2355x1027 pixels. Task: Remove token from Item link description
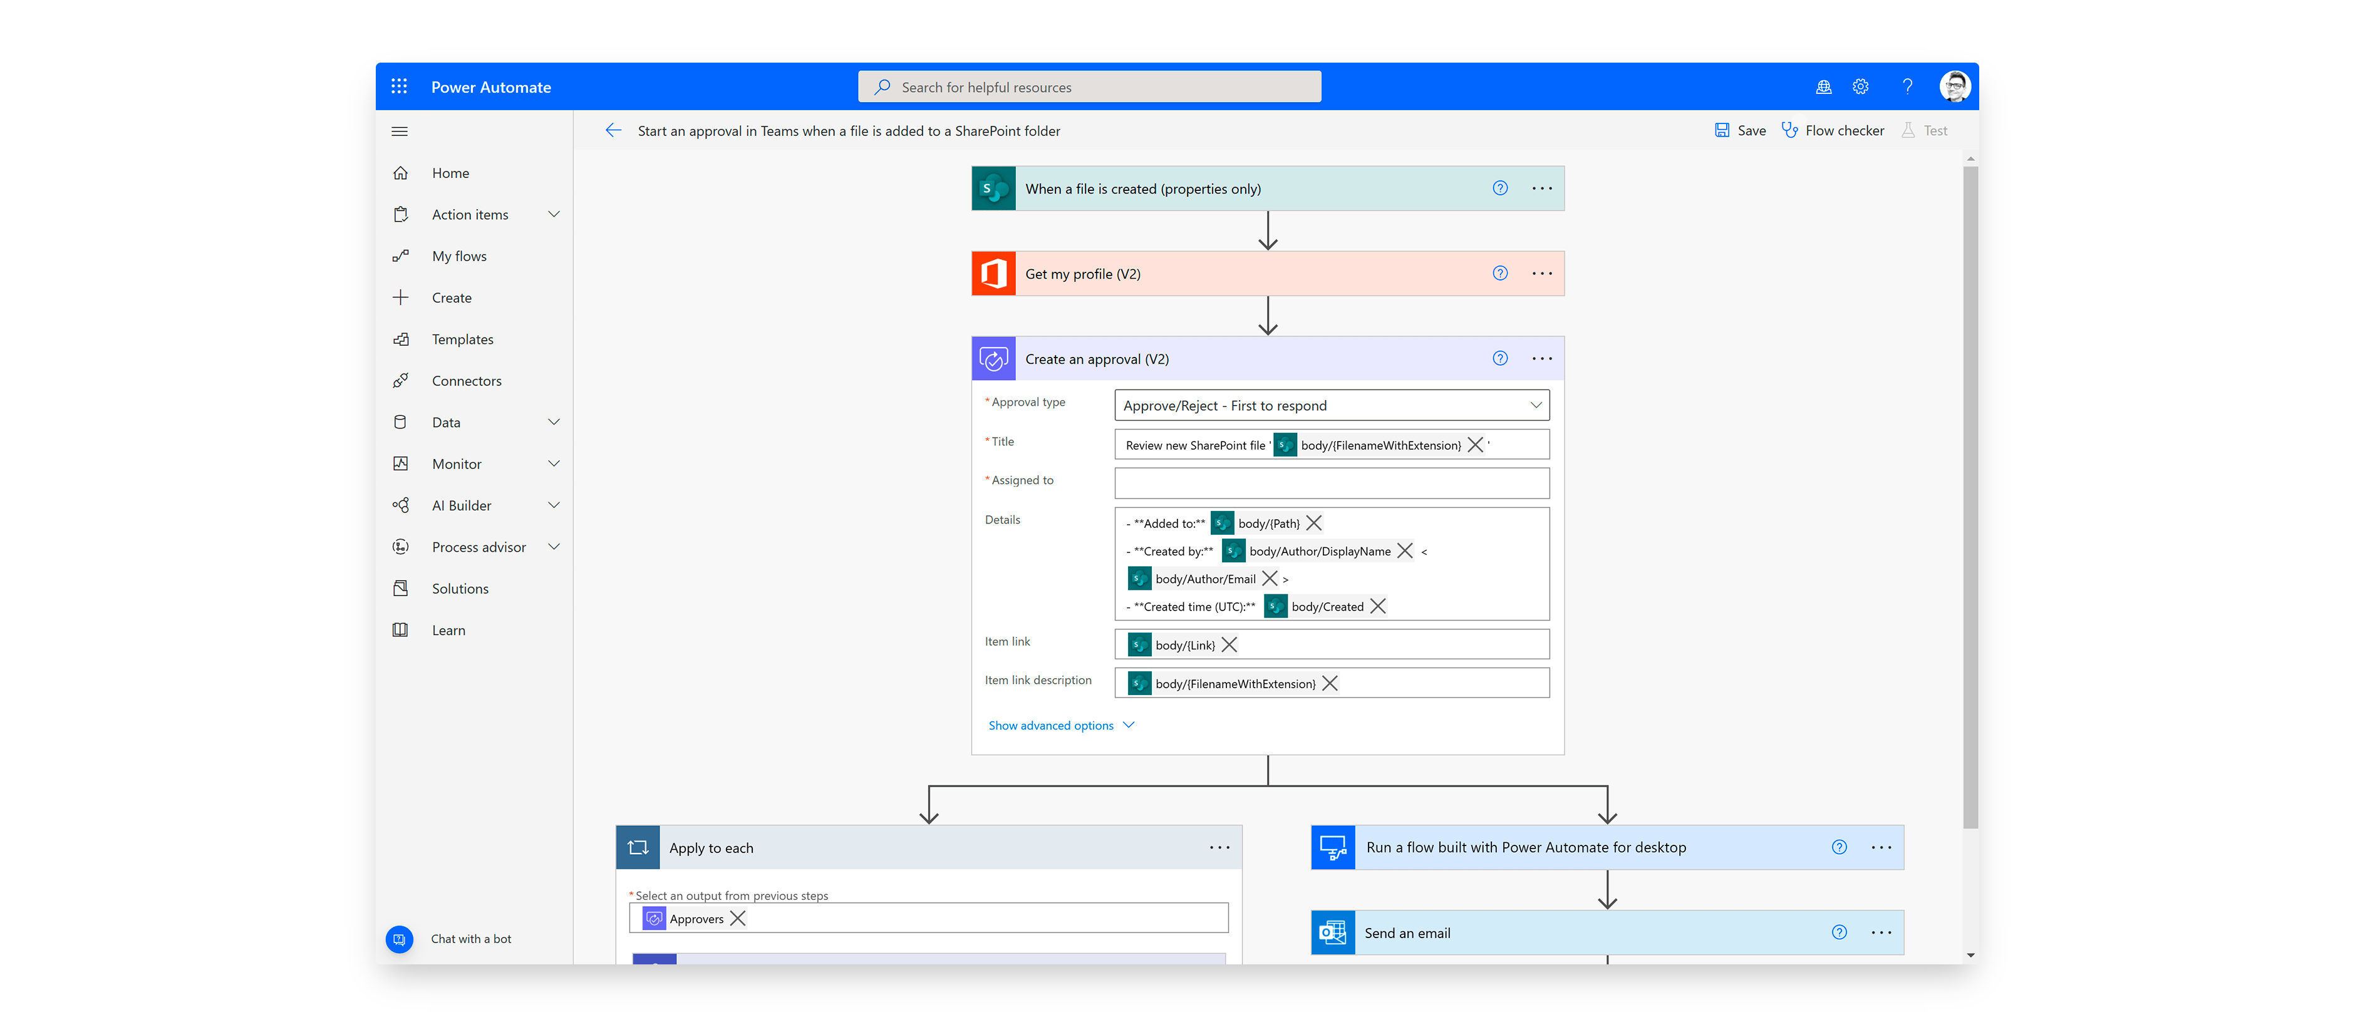tap(1330, 683)
